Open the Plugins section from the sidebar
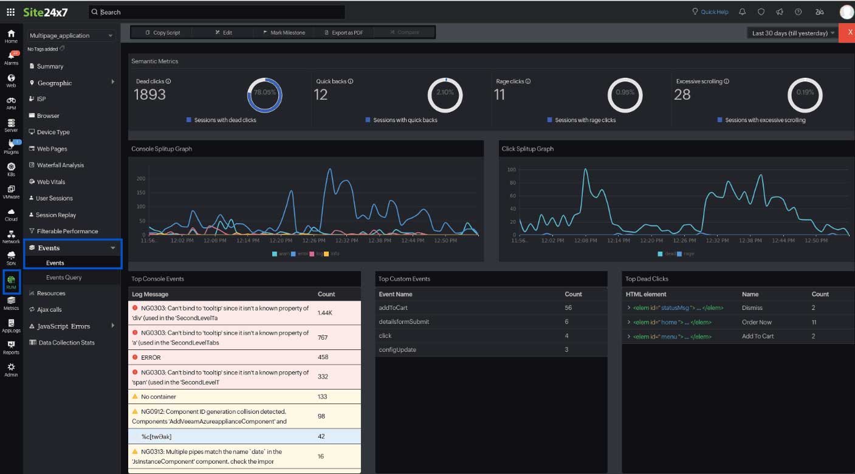855x474 pixels. click(10, 147)
